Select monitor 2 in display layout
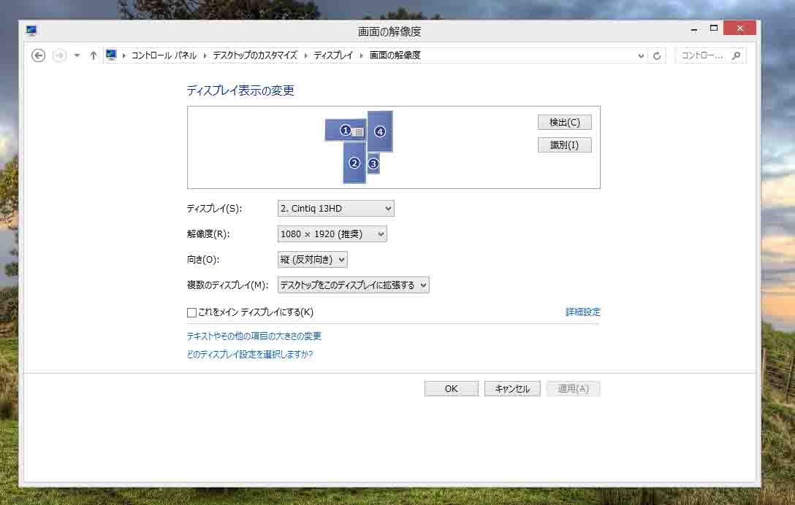 pos(354,163)
